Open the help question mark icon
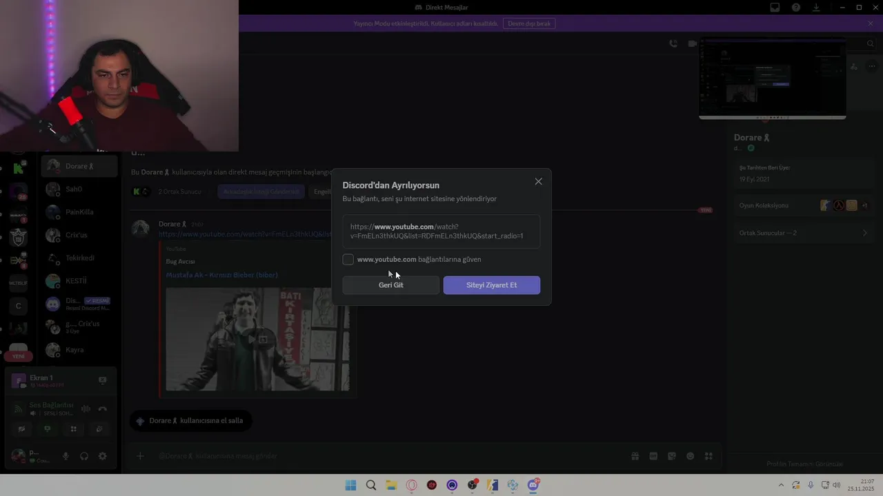This screenshot has height=496, width=883. click(796, 8)
